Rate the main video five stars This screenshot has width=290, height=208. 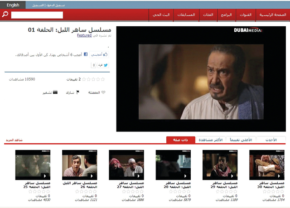[84, 79]
